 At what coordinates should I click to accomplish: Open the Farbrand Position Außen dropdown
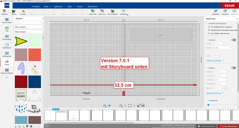[x=222, y=48]
